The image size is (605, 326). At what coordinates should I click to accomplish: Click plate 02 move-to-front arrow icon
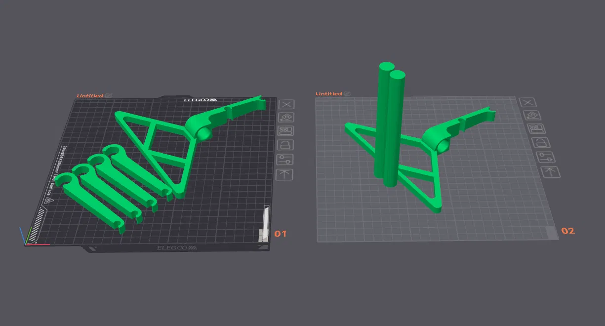point(551,172)
